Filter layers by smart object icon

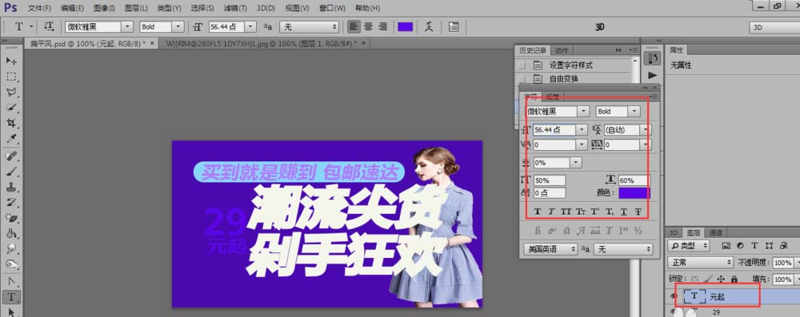(783, 246)
